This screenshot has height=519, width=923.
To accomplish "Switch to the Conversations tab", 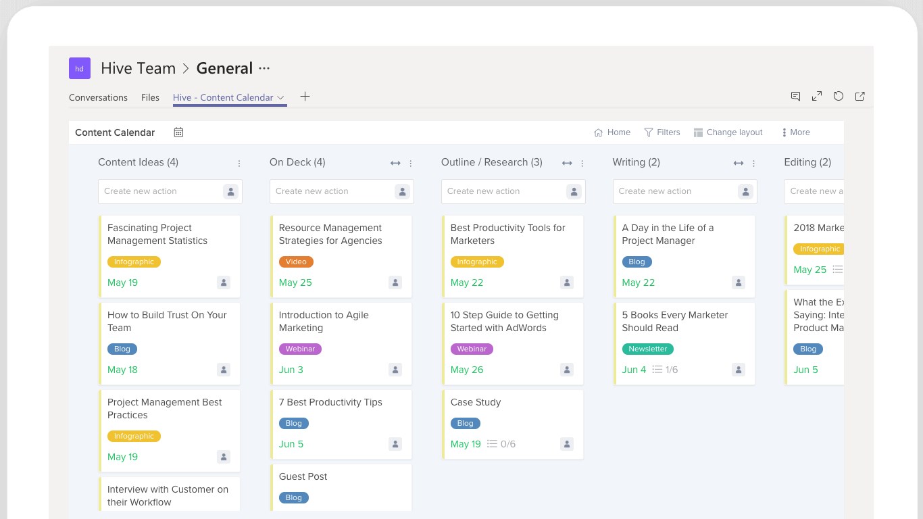I will tap(98, 97).
